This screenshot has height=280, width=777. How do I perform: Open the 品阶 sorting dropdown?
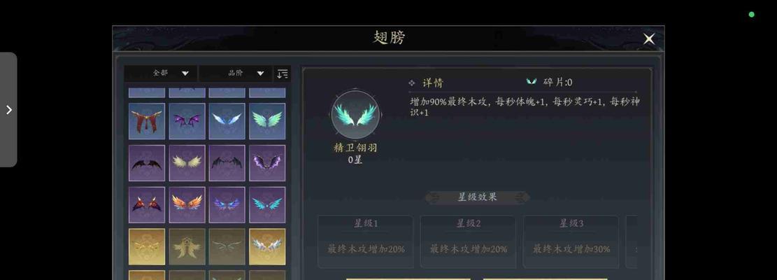[236, 73]
